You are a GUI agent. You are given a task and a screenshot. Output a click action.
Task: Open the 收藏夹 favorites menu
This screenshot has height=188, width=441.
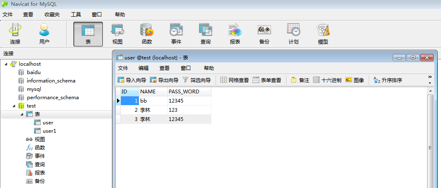click(52, 15)
